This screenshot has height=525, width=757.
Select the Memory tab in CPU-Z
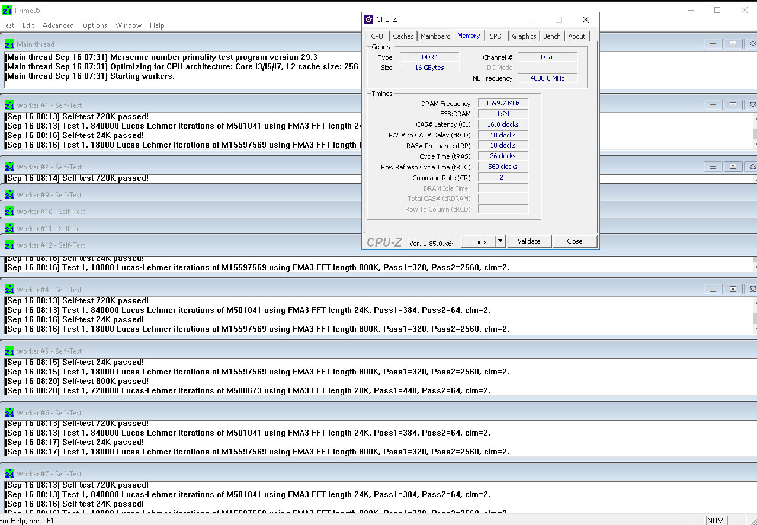pos(469,36)
